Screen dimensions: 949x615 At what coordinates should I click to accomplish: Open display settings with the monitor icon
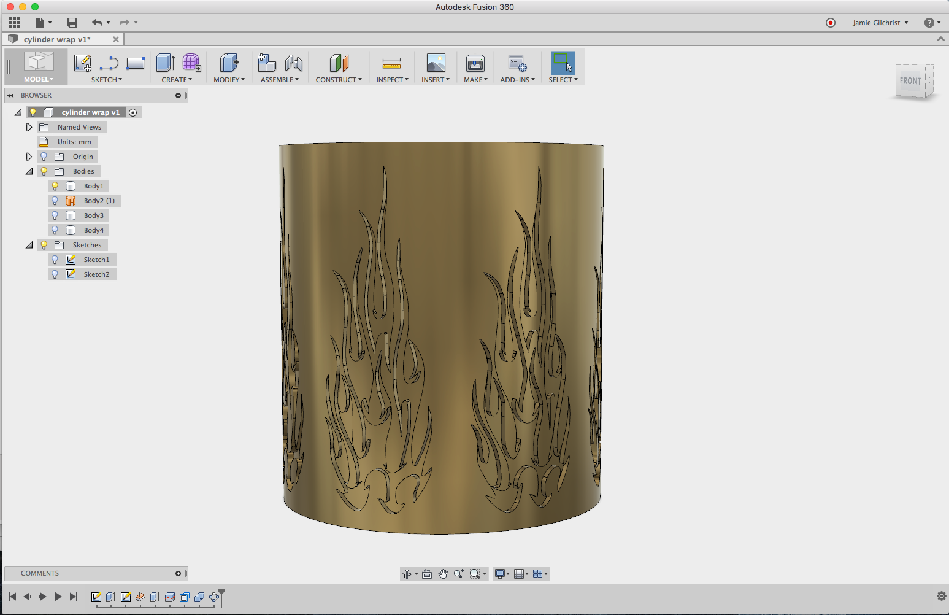[x=500, y=573]
